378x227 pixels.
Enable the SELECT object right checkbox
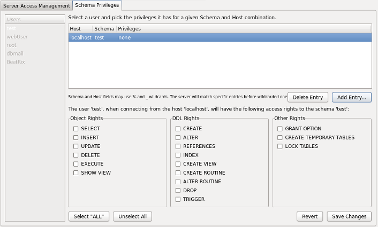coord(76,129)
